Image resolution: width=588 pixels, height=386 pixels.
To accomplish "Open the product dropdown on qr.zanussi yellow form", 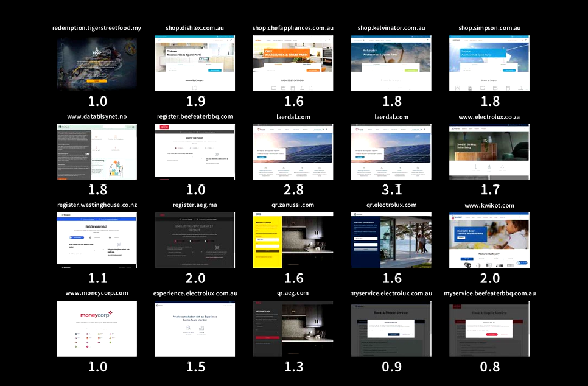I will pos(267,246).
